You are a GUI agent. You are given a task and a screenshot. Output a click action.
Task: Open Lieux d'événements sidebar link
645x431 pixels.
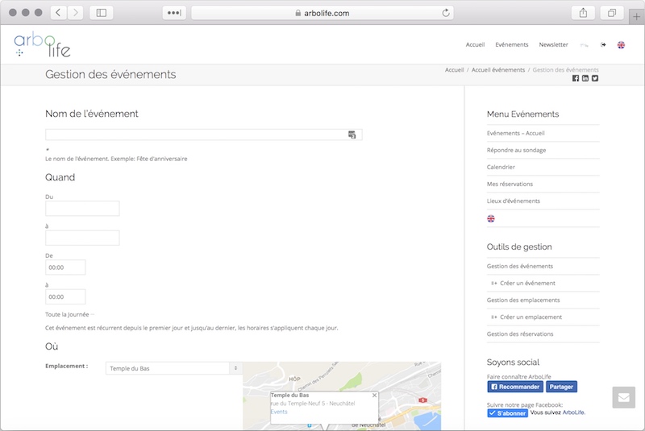pos(513,201)
